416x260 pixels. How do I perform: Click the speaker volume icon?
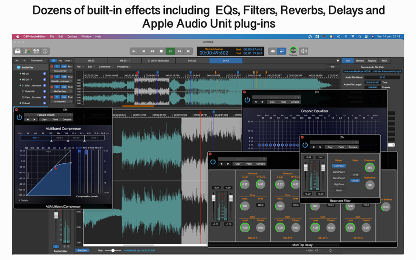(304, 51)
